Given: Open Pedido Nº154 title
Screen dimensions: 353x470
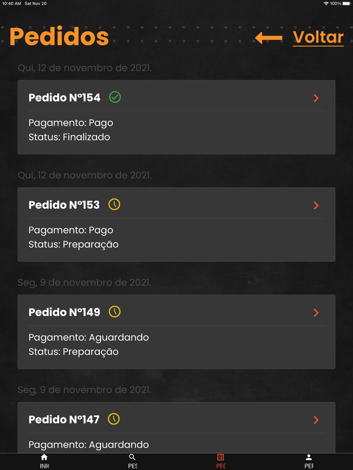Looking at the screenshot, I should pos(65,98).
